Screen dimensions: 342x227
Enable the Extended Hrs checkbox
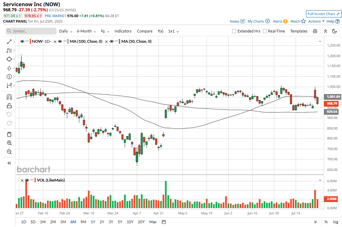coord(234,31)
